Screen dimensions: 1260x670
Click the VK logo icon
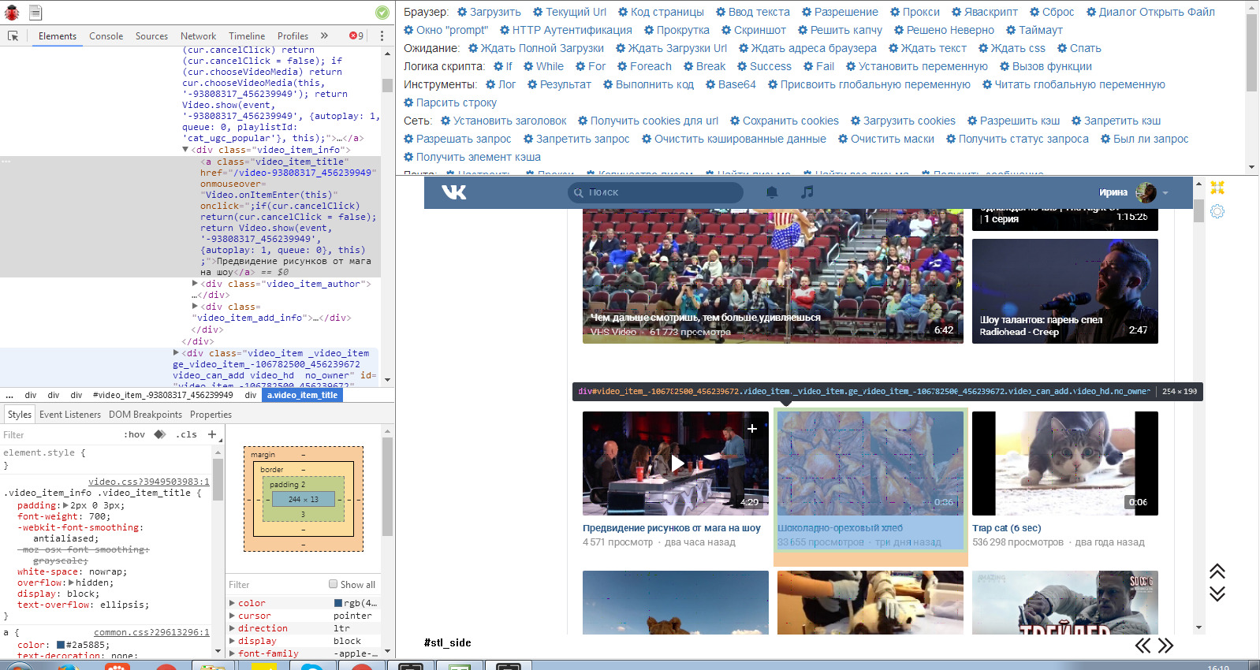pyautogui.click(x=454, y=192)
